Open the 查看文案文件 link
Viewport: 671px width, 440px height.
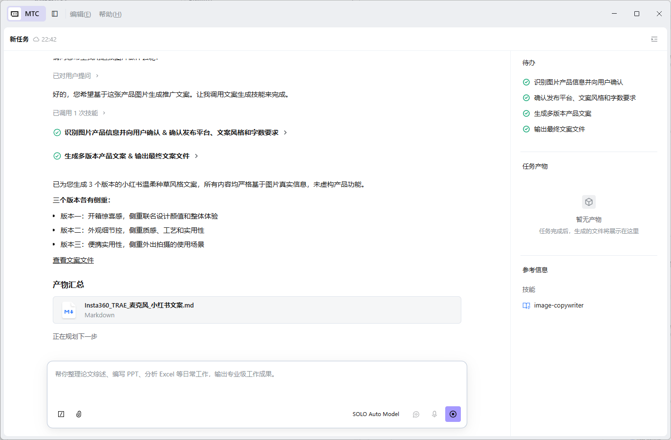[73, 260]
